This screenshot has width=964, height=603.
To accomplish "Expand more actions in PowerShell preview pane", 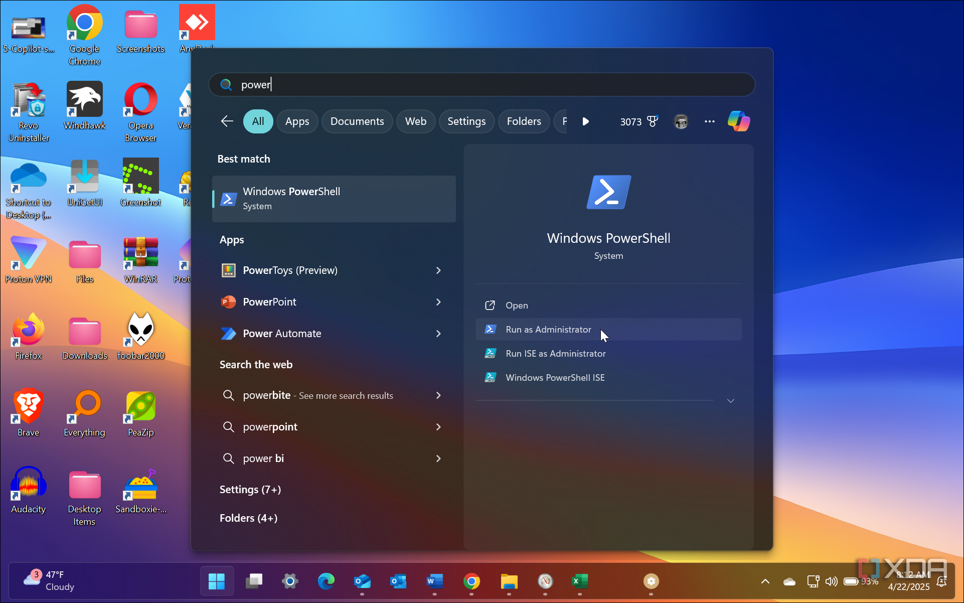I will pyautogui.click(x=731, y=401).
